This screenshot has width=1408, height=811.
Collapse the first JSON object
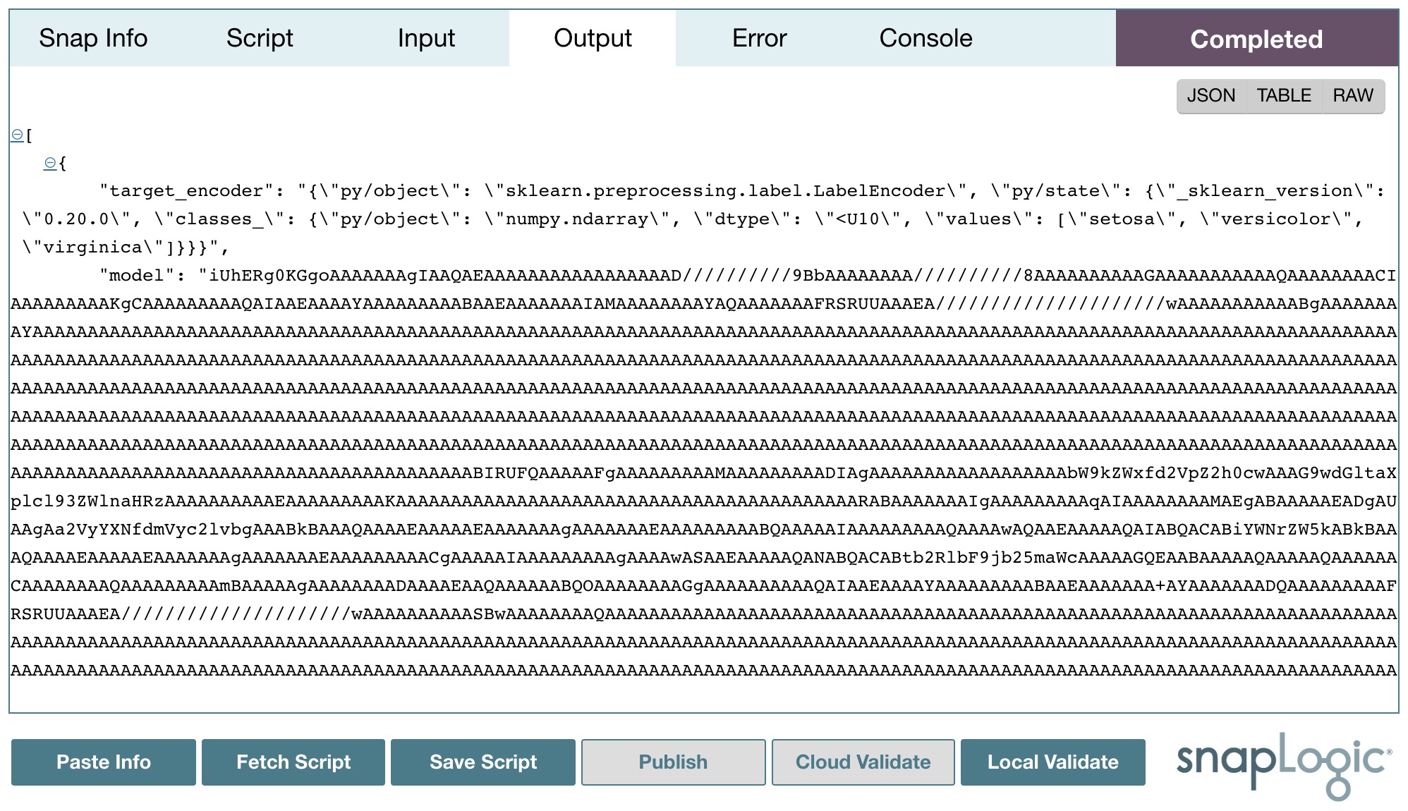point(49,162)
